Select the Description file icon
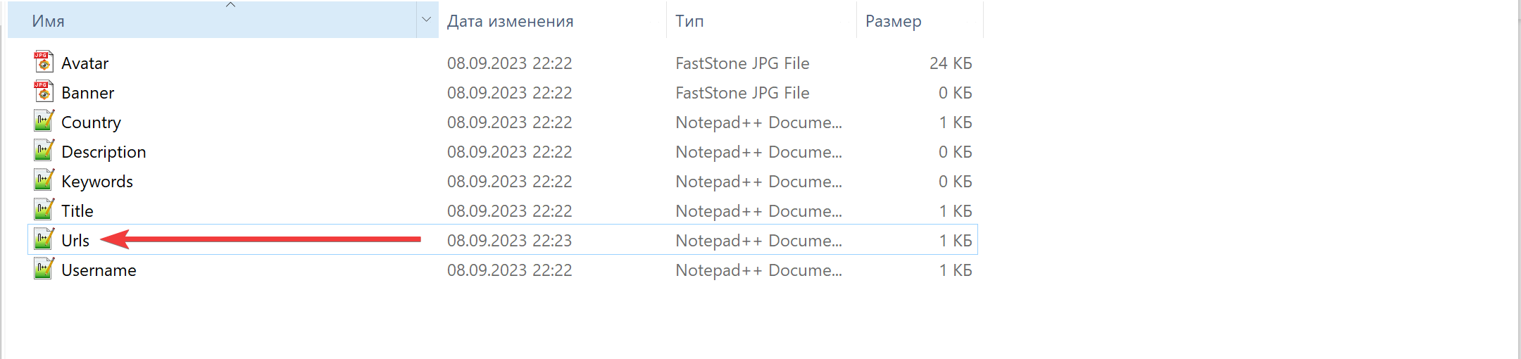Image resolution: width=1521 pixels, height=359 pixels. 44,151
